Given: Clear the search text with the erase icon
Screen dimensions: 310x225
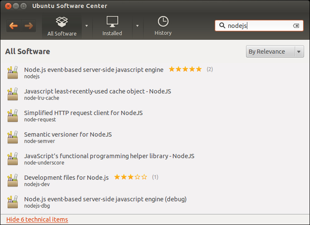Looking at the screenshot, I should [x=296, y=26].
